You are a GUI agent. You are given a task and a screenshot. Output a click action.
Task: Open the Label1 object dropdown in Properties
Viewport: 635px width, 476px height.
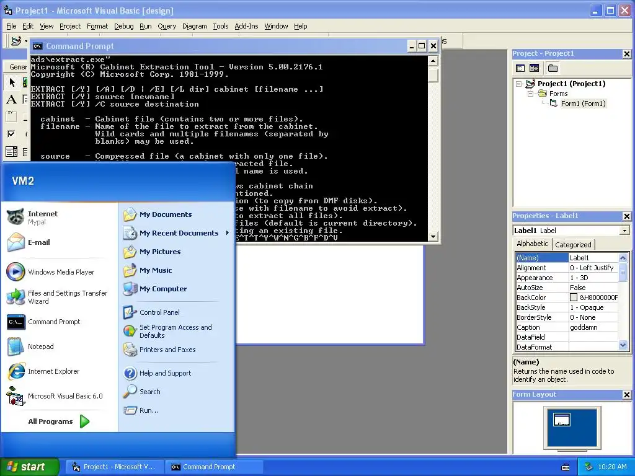(x=624, y=231)
